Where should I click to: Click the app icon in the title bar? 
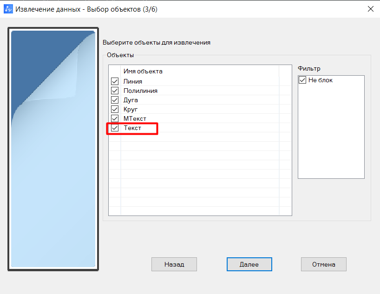tap(8, 9)
